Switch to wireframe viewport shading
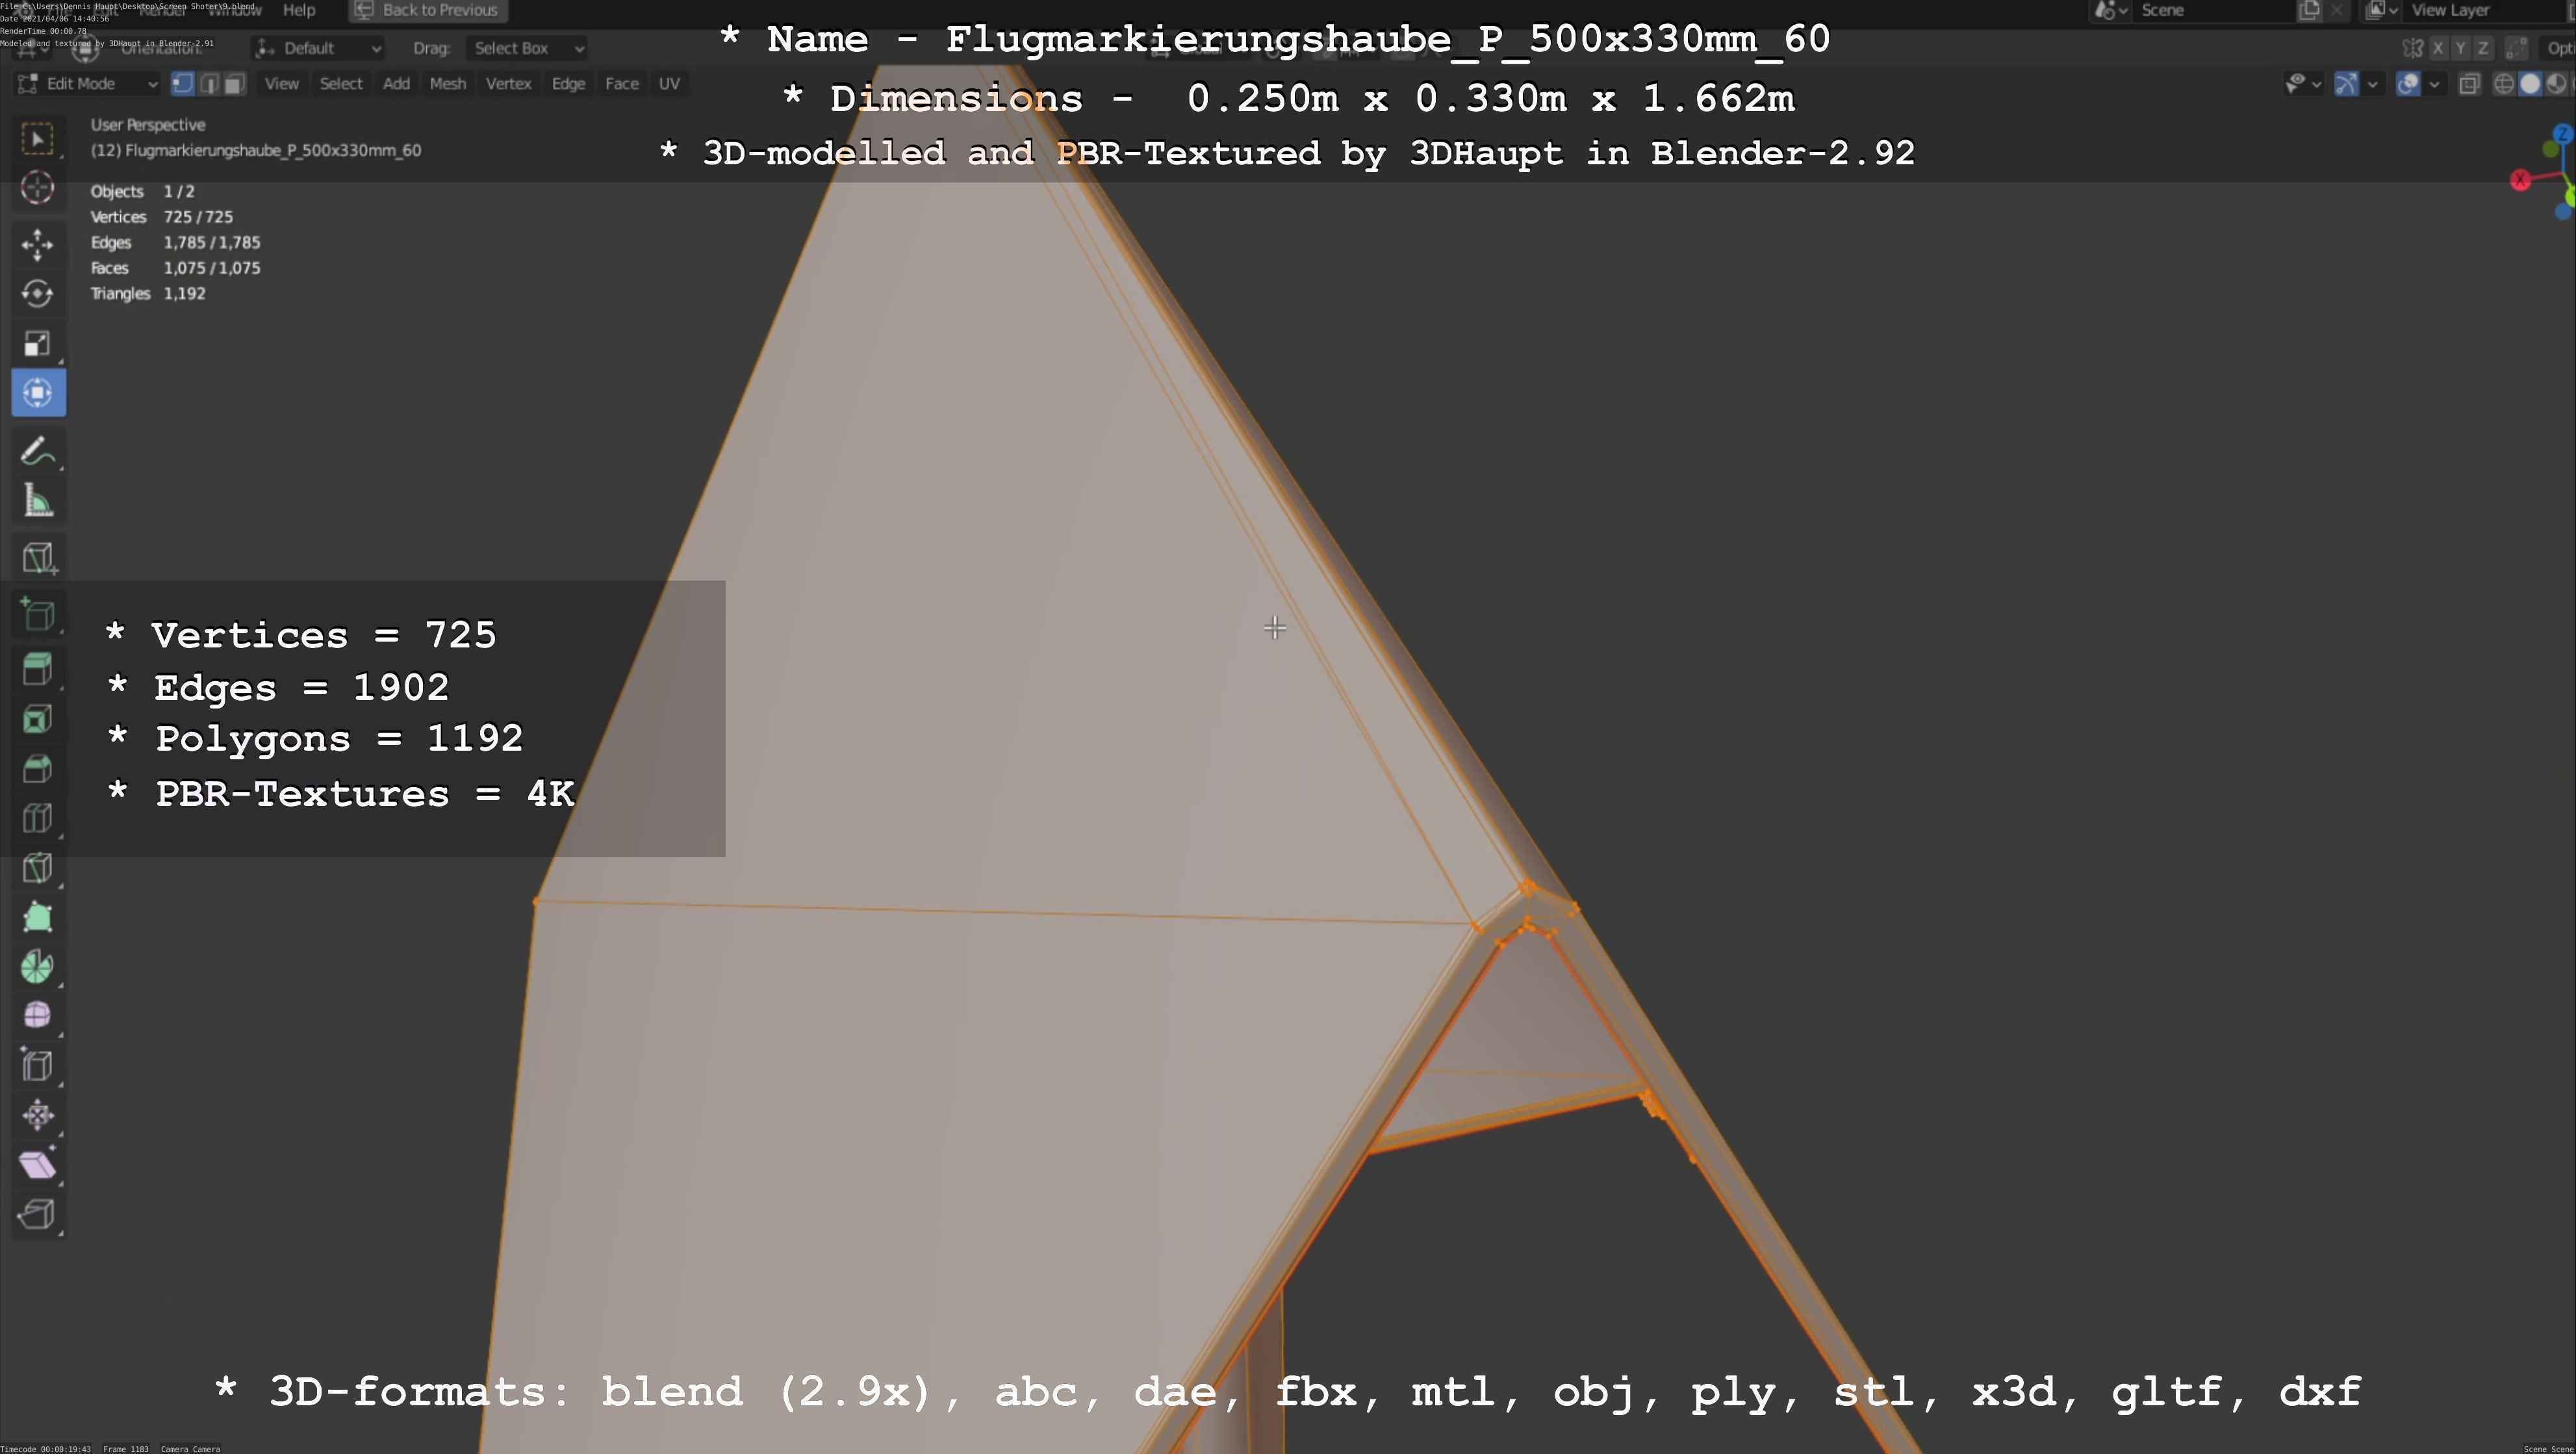The image size is (2576, 1454). click(2504, 84)
